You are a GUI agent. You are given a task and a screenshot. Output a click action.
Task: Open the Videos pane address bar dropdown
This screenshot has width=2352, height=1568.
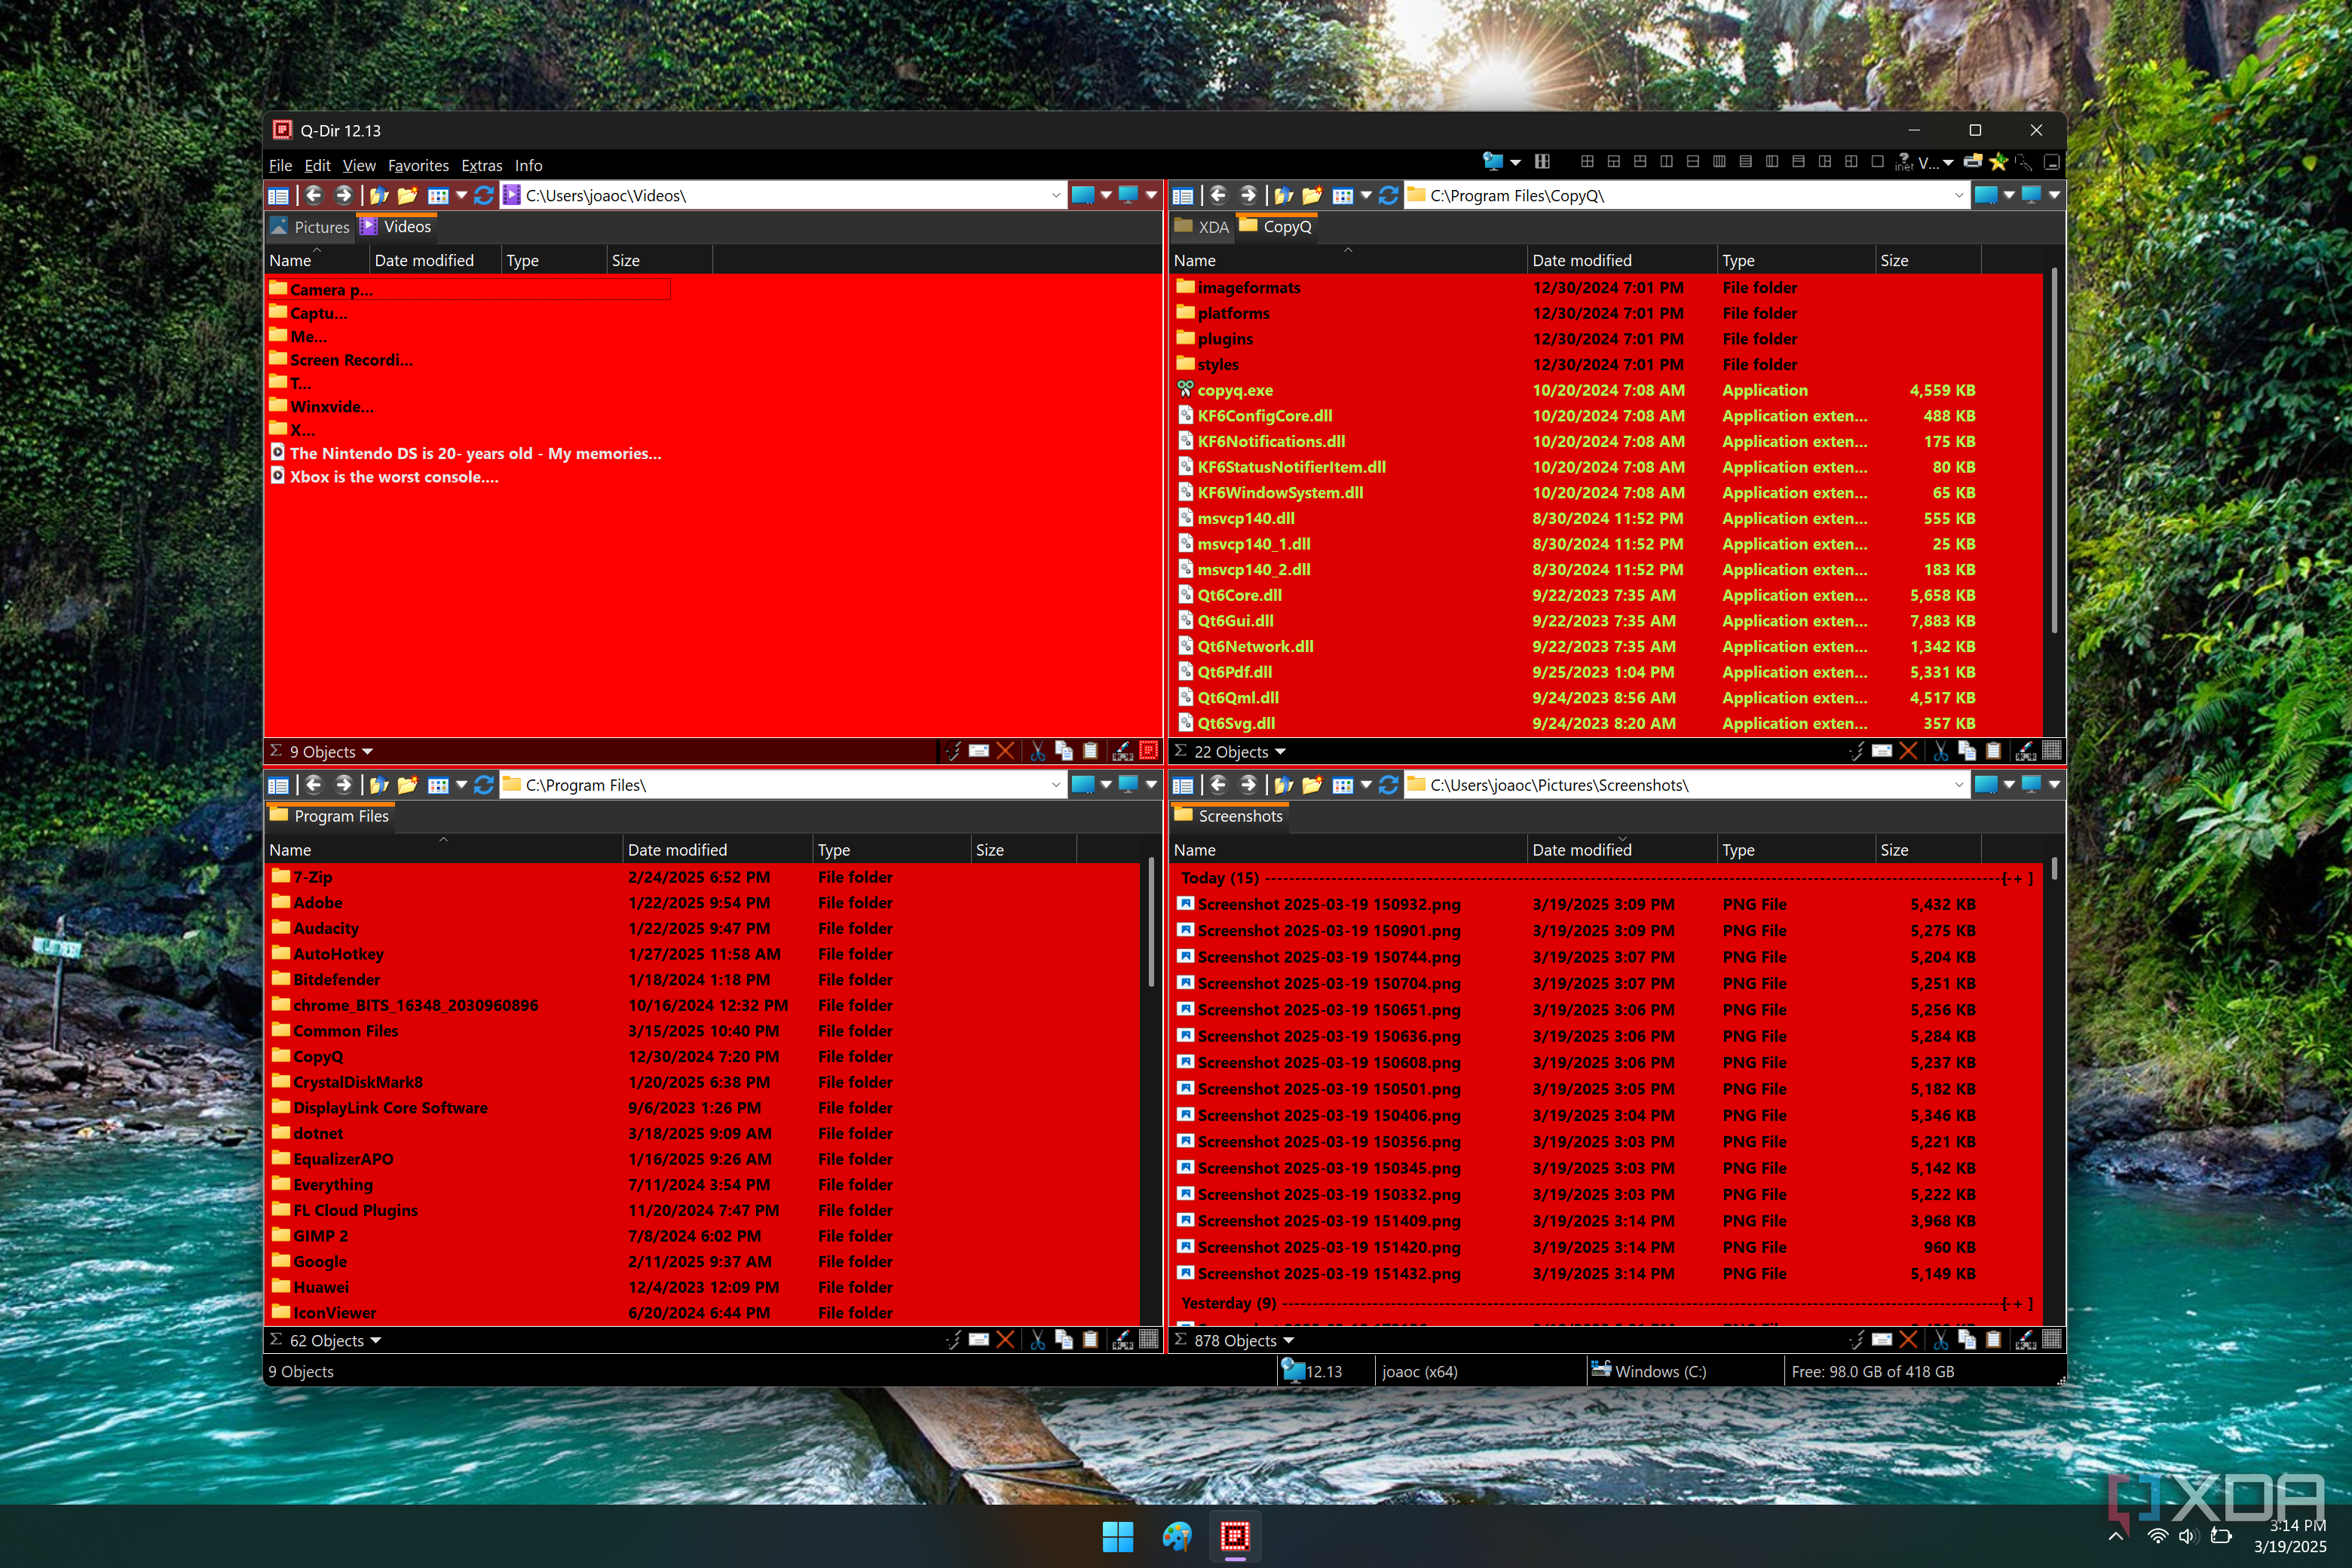click(x=1056, y=196)
